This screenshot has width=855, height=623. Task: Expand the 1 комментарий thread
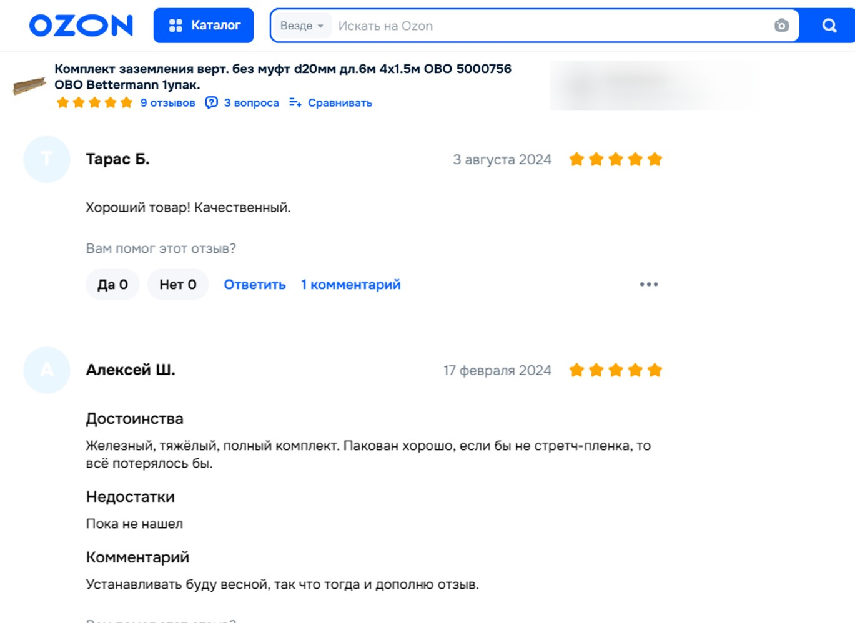pyautogui.click(x=351, y=285)
